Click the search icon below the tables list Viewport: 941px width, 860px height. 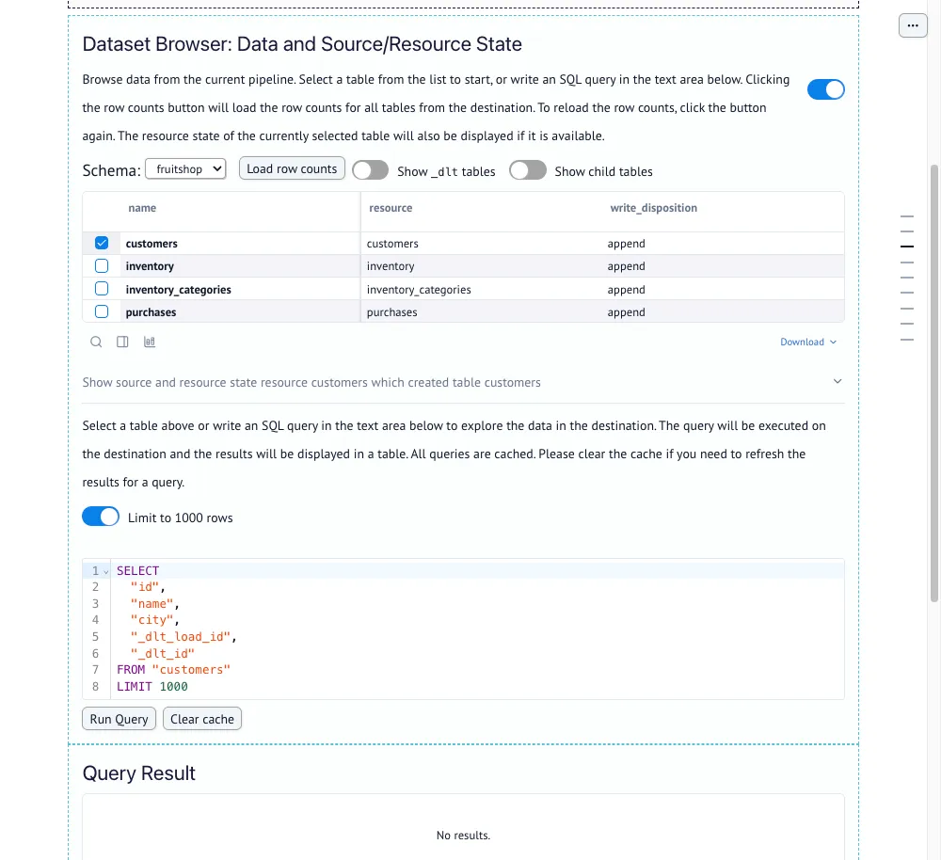96,342
